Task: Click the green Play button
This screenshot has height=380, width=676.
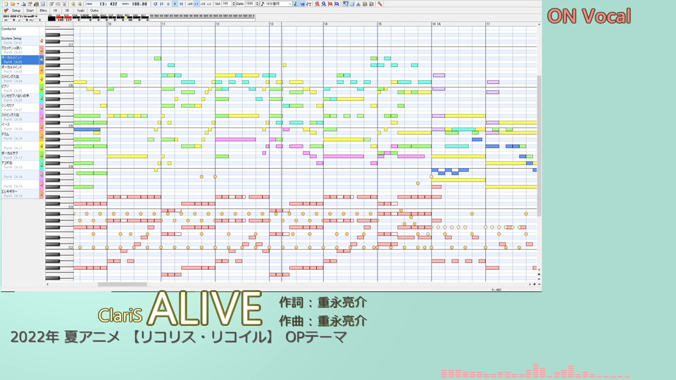Action: (x=175, y=4)
